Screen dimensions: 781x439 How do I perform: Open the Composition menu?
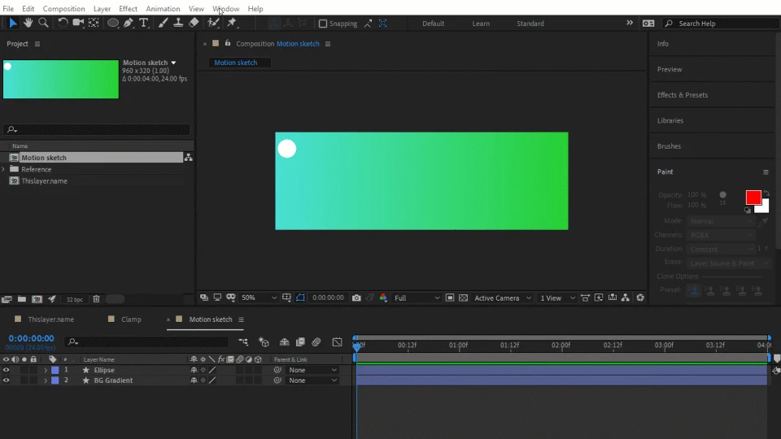click(63, 8)
